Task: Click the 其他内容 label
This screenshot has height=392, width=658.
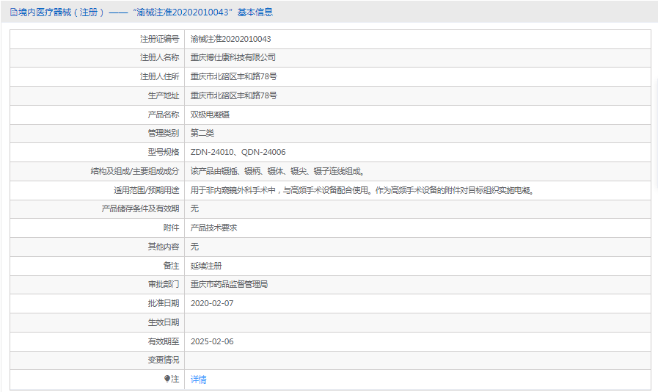Action: tap(164, 247)
